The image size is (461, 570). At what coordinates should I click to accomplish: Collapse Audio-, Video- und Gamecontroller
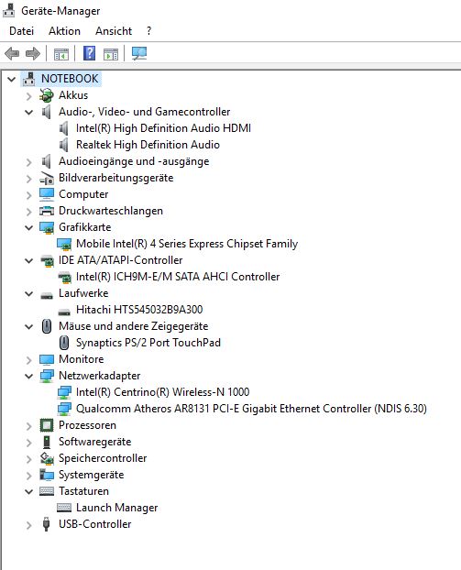[x=29, y=113]
